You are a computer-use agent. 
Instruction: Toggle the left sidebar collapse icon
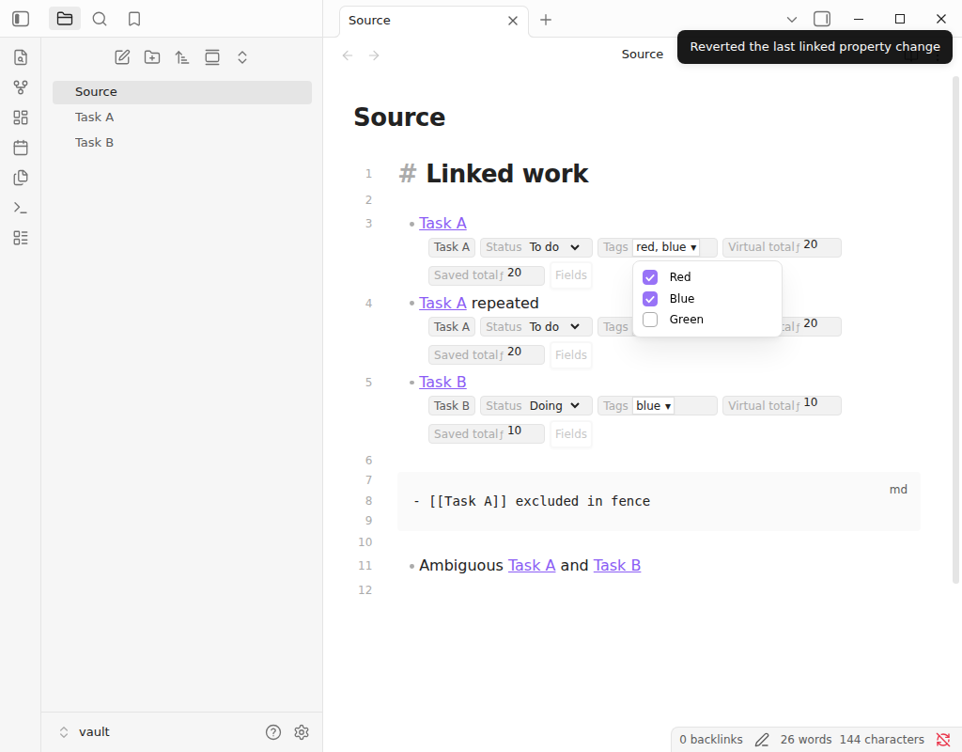21,19
